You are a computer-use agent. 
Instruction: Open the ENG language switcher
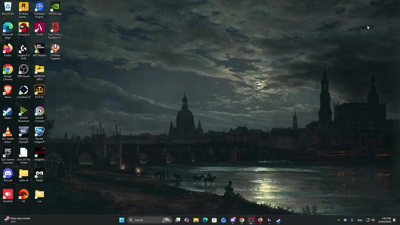360,220
